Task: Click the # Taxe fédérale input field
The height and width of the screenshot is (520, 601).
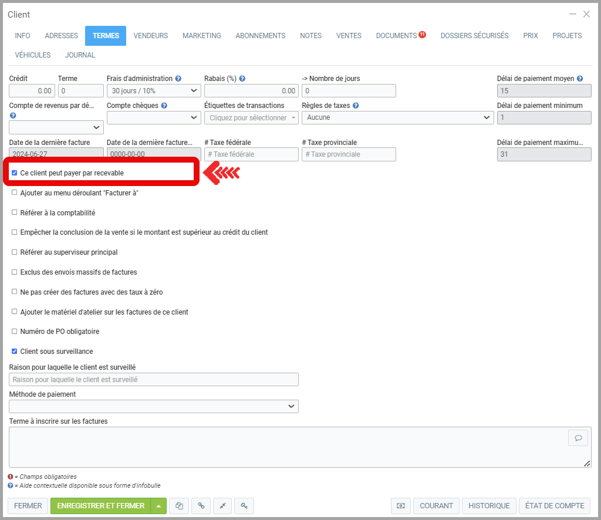Action: (x=251, y=154)
